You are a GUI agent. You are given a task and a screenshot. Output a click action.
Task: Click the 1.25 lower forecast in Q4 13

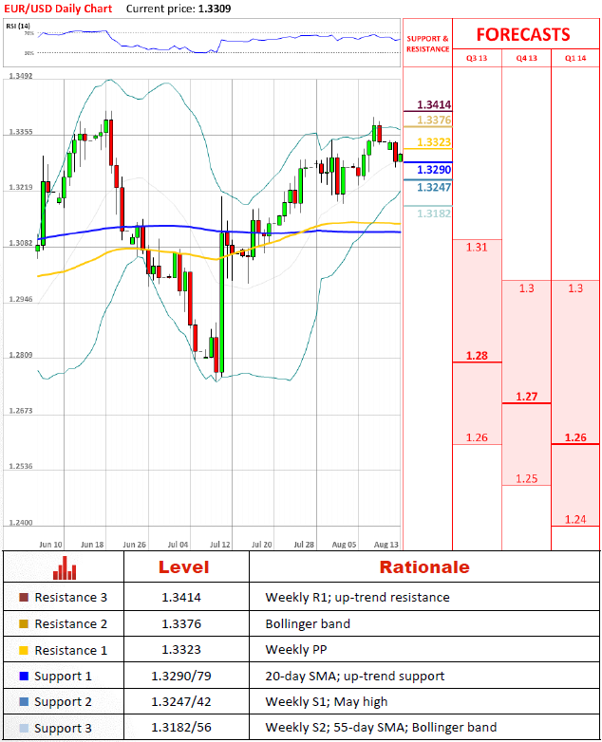(526, 479)
